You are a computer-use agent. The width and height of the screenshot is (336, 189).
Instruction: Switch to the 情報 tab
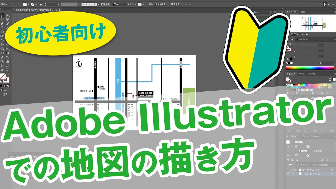tap(303, 12)
